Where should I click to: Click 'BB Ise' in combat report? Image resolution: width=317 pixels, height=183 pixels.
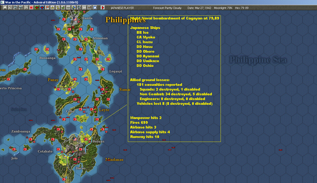coord(143,32)
